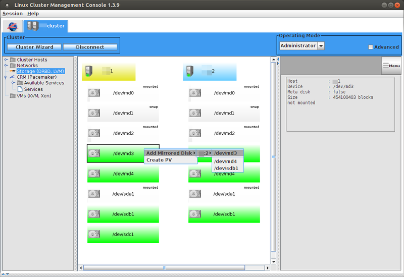Select /dev/md1 disk icon on host 1
This screenshot has width=404, height=277.
pyautogui.click(x=94, y=113)
